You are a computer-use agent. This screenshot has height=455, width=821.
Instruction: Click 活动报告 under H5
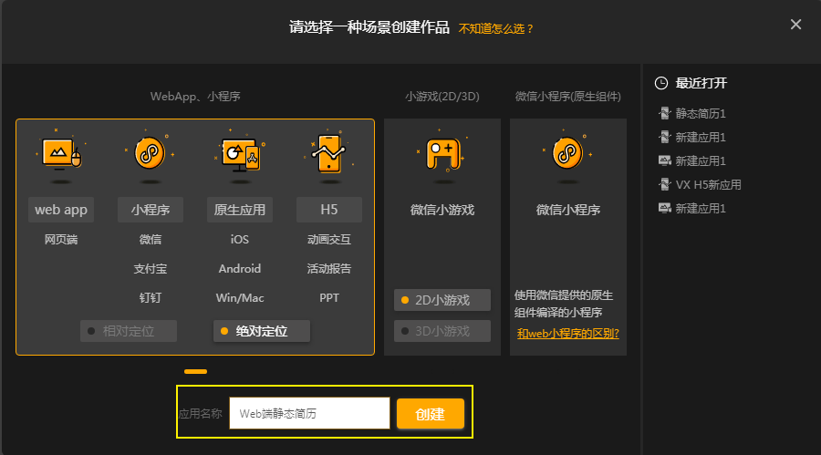coord(328,269)
